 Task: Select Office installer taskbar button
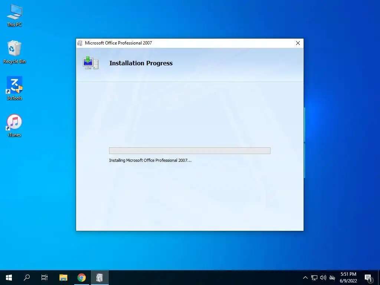99,278
